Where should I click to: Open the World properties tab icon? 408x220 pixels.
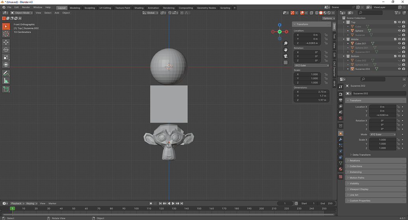click(341, 118)
